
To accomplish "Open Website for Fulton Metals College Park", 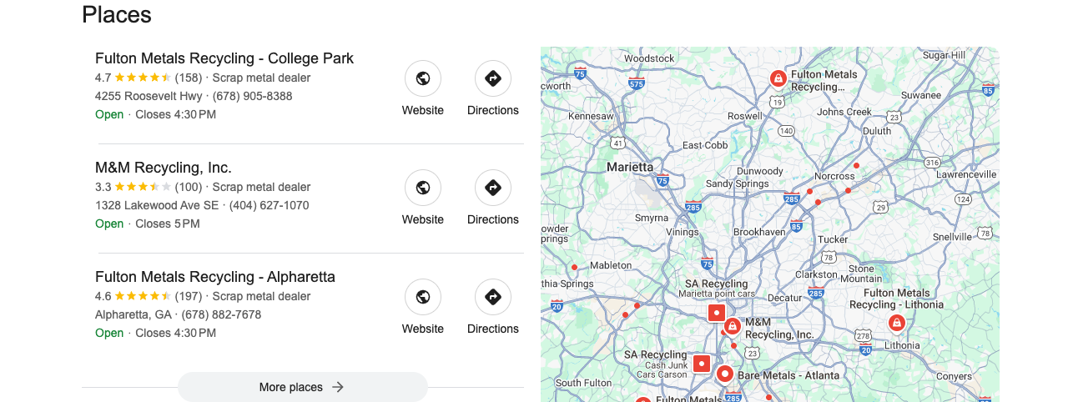I will [423, 78].
